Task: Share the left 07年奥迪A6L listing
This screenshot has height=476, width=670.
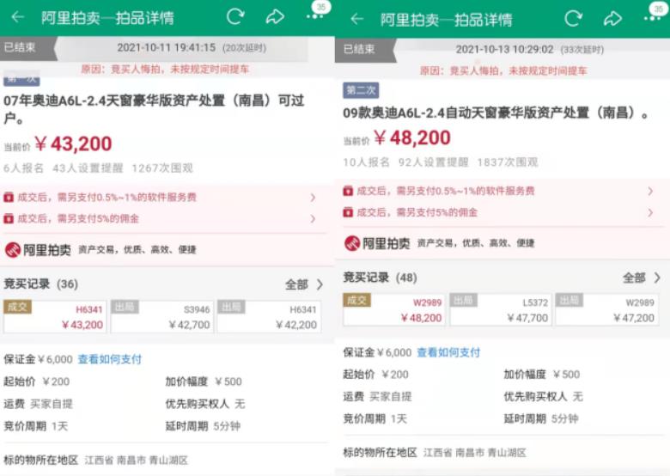Action: [x=275, y=16]
